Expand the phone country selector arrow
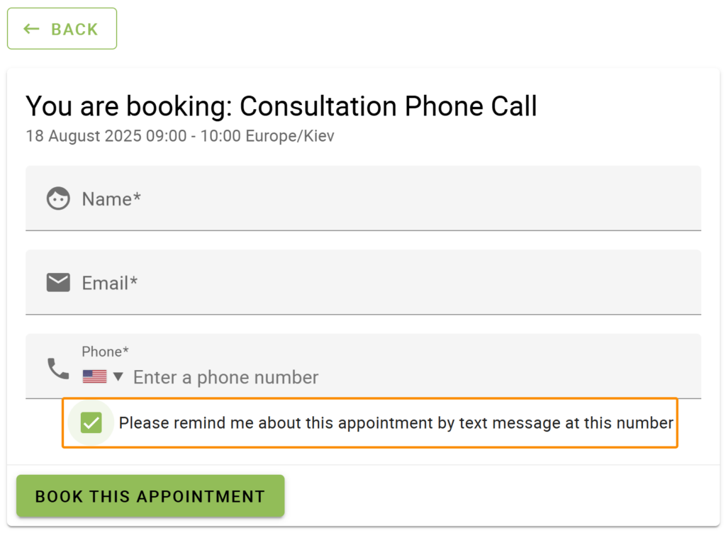 coord(117,377)
